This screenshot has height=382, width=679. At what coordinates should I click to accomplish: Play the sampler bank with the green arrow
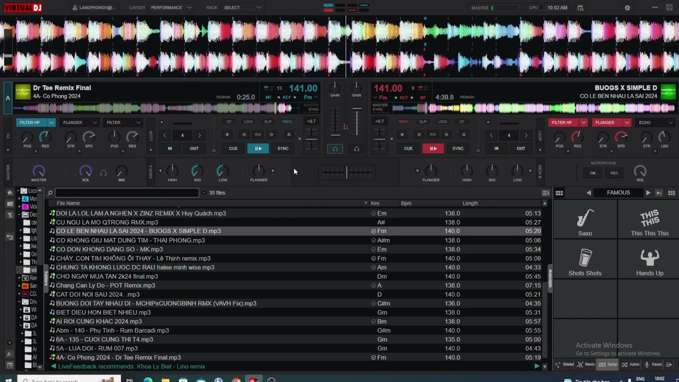(648, 193)
